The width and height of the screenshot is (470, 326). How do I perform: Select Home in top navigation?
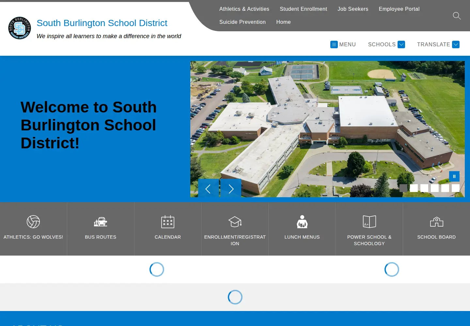[x=283, y=22]
